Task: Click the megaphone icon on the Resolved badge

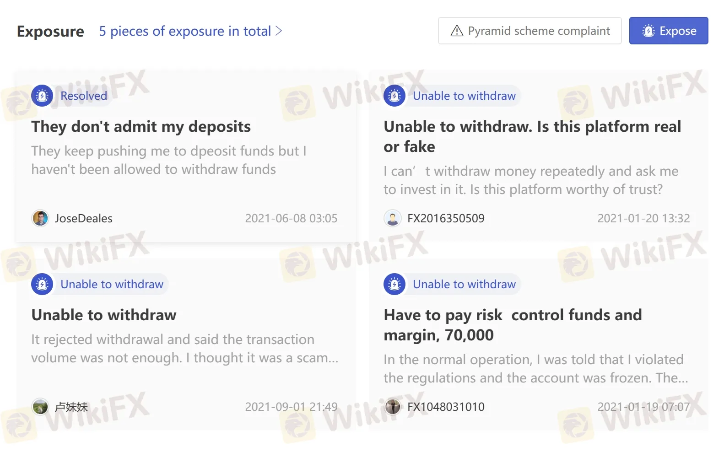Action: [x=42, y=96]
